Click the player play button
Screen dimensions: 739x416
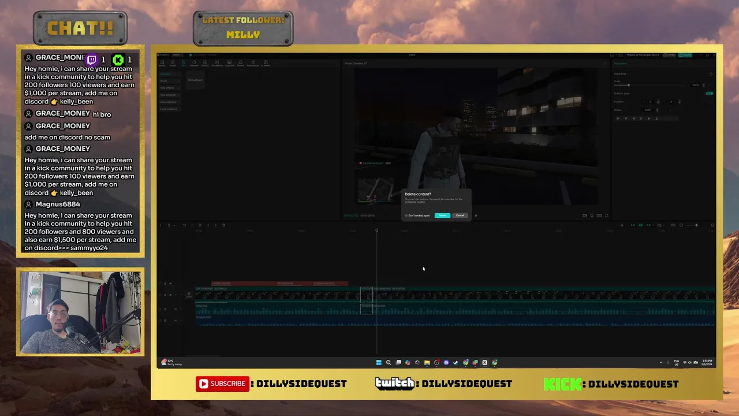[x=476, y=216]
